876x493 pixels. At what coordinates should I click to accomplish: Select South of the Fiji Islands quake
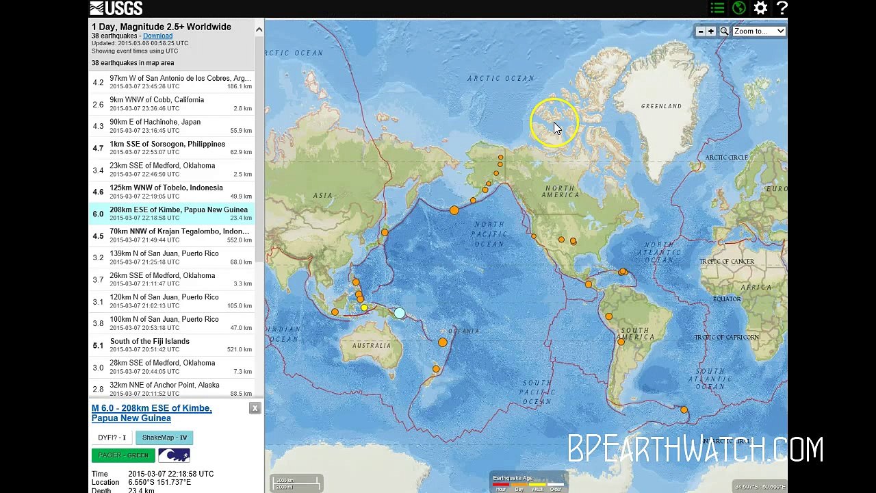click(x=172, y=345)
